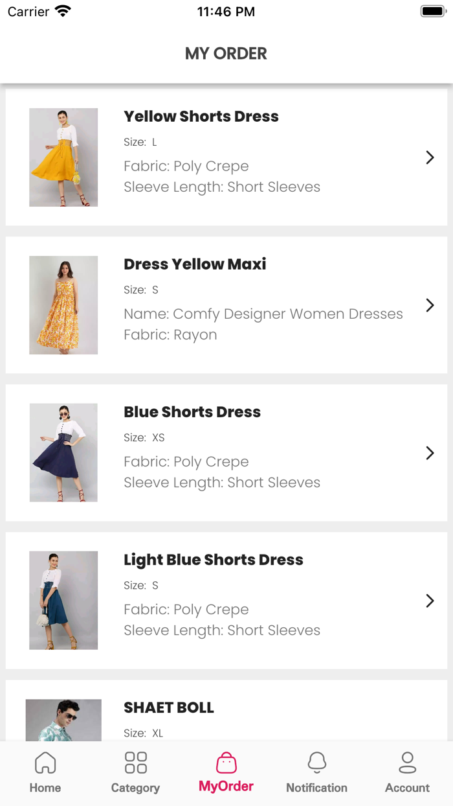Tap the MyOrder shopping bag icon
Image resolution: width=453 pixels, height=806 pixels.
(226, 763)
